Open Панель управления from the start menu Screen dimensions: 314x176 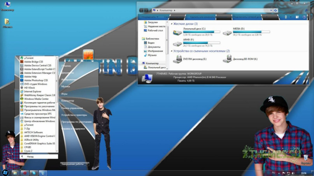click(72, 108)
